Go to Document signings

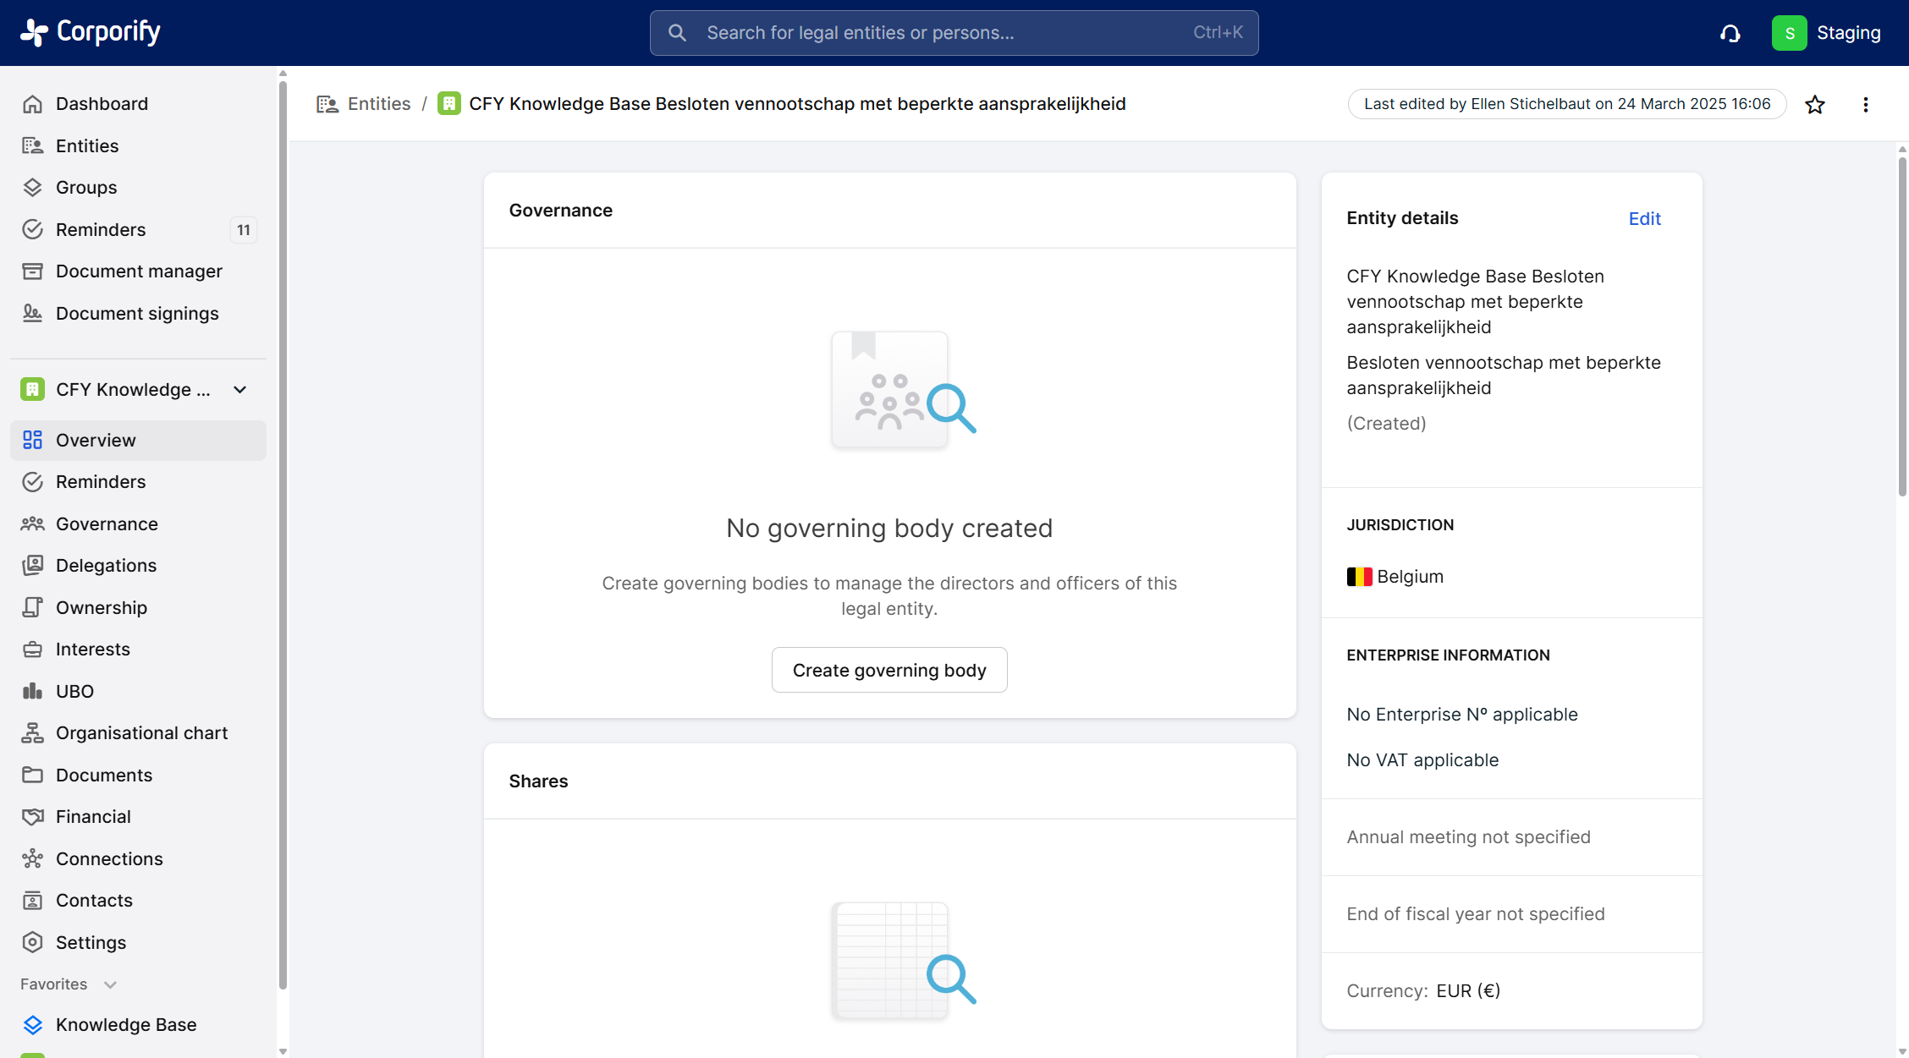click(136, 313)
